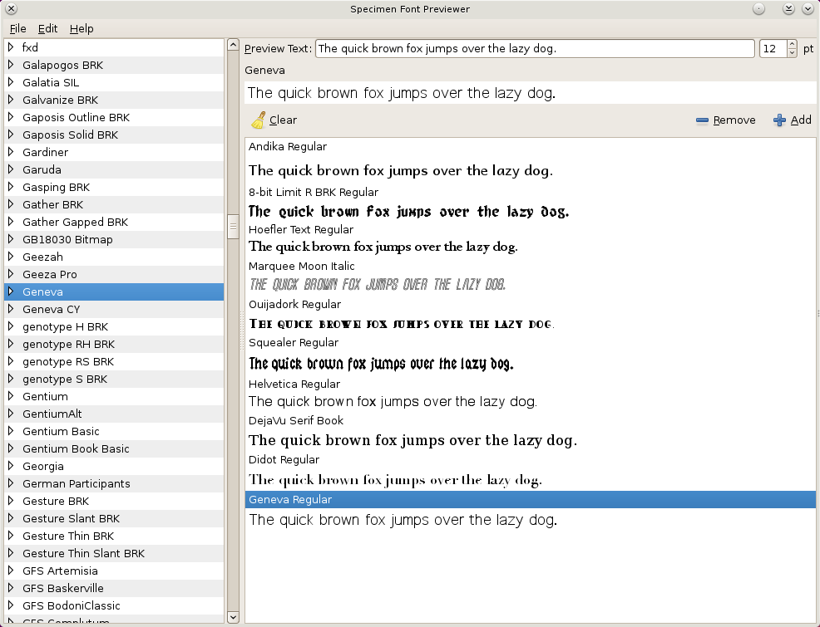Open the File menu
This screenshot has width=820, height=627.
pyautogui.click(x=17, y=29)
